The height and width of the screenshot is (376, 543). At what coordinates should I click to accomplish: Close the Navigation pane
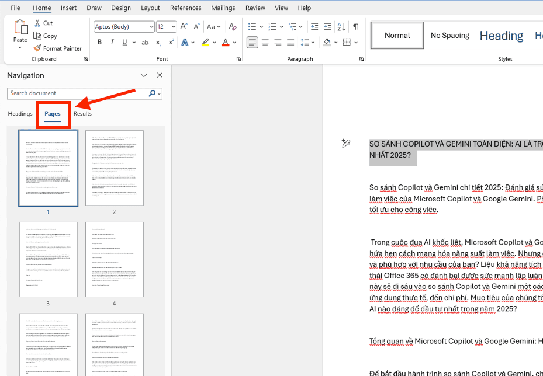point(160,75)
